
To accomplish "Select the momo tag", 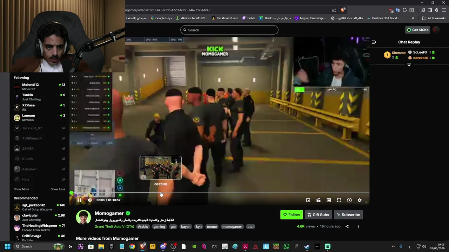I will (212, 226).
